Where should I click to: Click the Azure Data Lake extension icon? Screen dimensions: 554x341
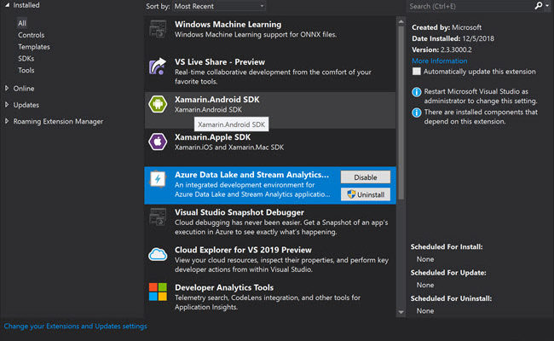[158, 179]
